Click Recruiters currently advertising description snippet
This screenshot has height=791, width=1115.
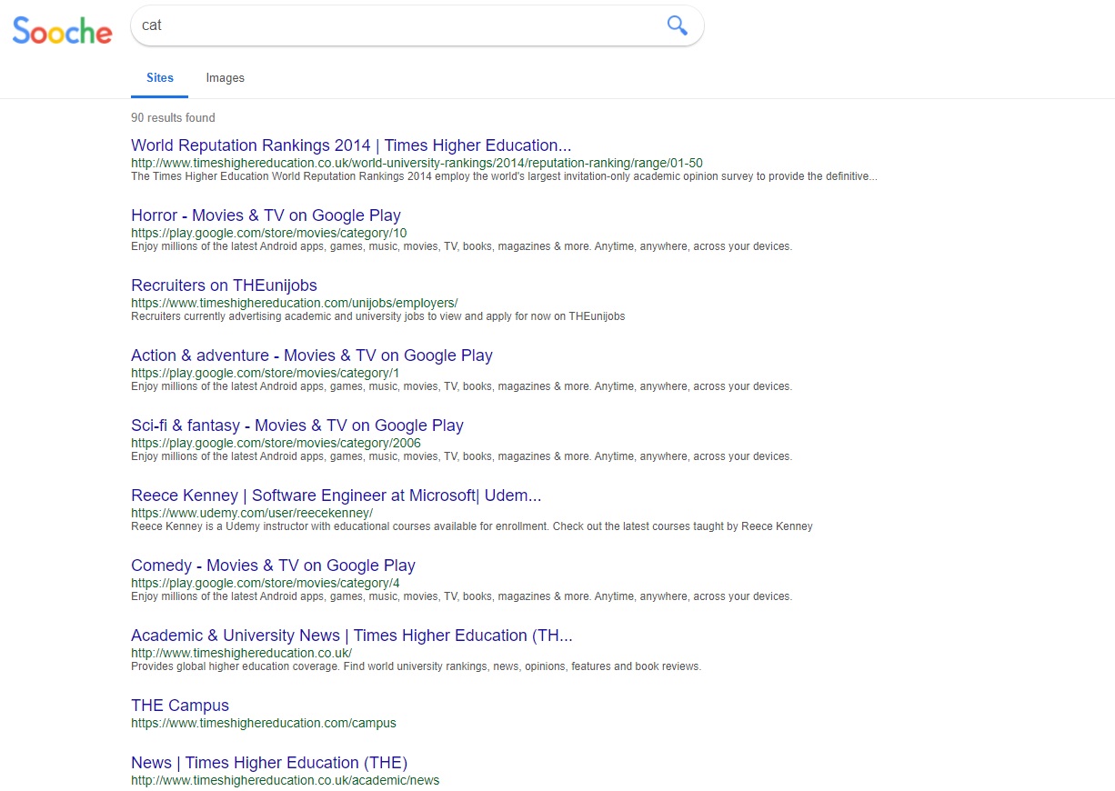point(378,316)
